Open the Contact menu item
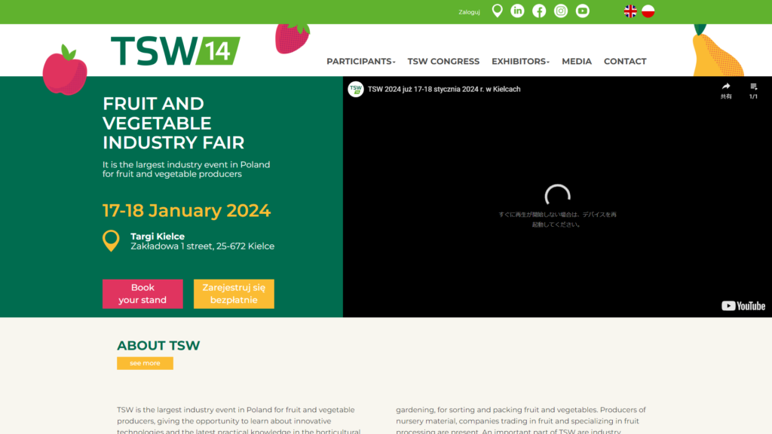This screenshot has width=772, height=434. pyautogui.click(x=625, y=62)
